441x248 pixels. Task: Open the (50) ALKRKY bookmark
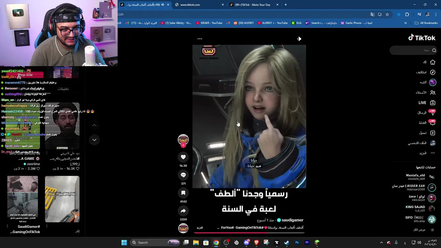tap(244, 23)
